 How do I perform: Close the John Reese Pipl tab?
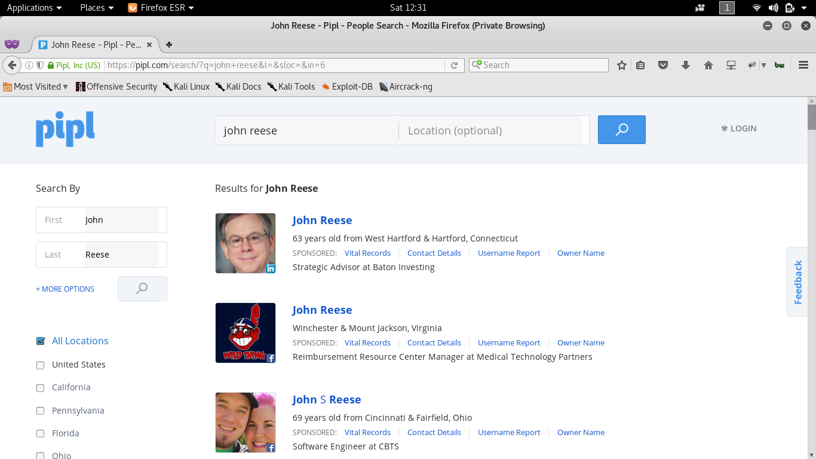(x=149, y=45)
